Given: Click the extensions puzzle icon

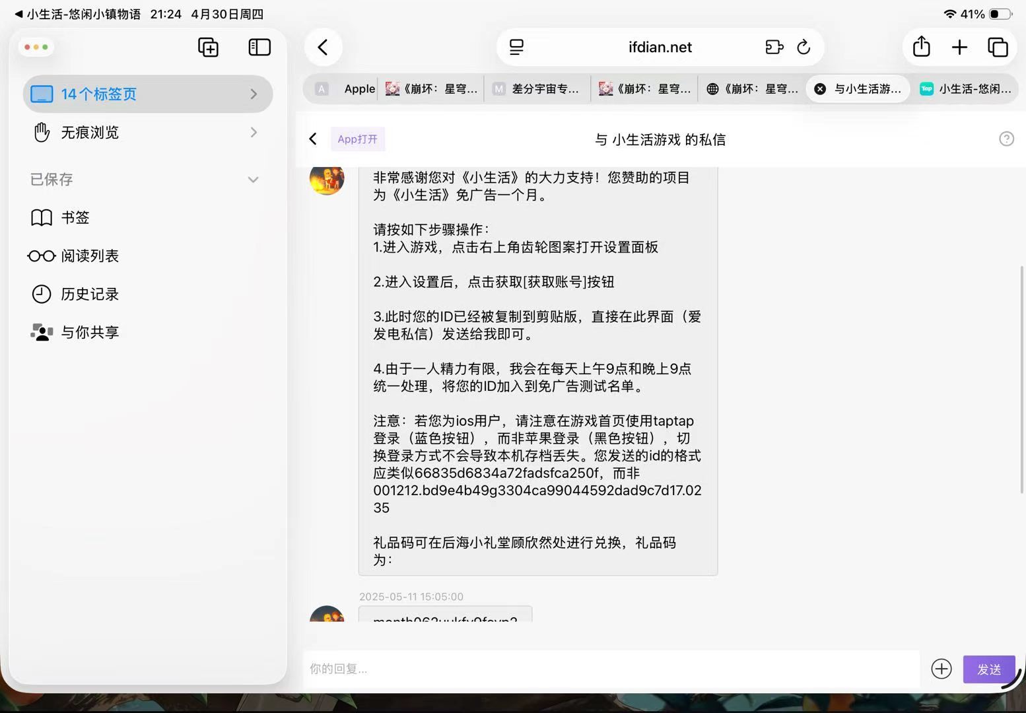Looking at the screenshot, I should tap(774, 48).
